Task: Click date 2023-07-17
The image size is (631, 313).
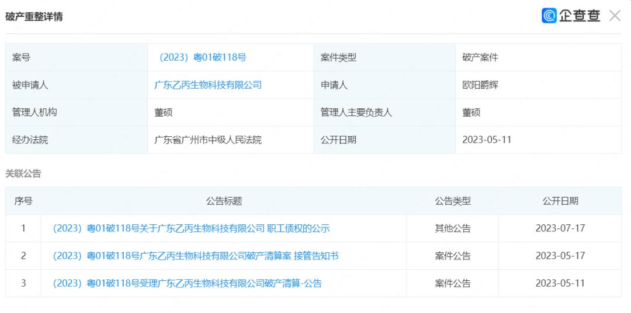Action: click(x=560, y=228)
